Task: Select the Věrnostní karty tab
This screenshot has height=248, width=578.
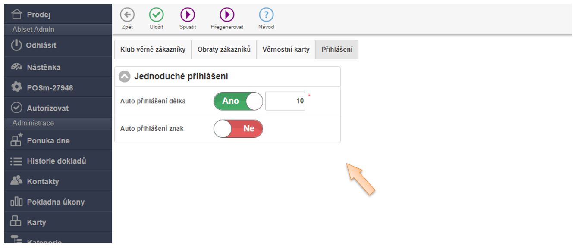Action: pos(286,50)
